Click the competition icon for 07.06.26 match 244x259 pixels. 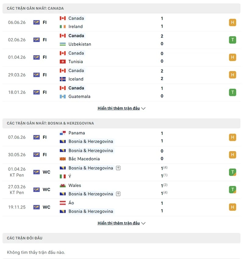[x=36, y=137]
